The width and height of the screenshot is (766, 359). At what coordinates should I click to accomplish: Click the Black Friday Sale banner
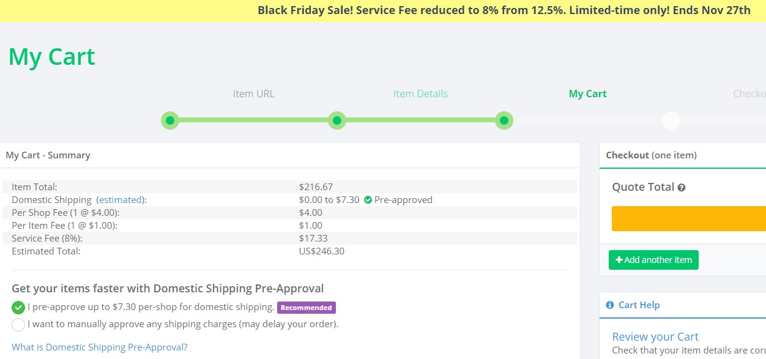[383, 10]
